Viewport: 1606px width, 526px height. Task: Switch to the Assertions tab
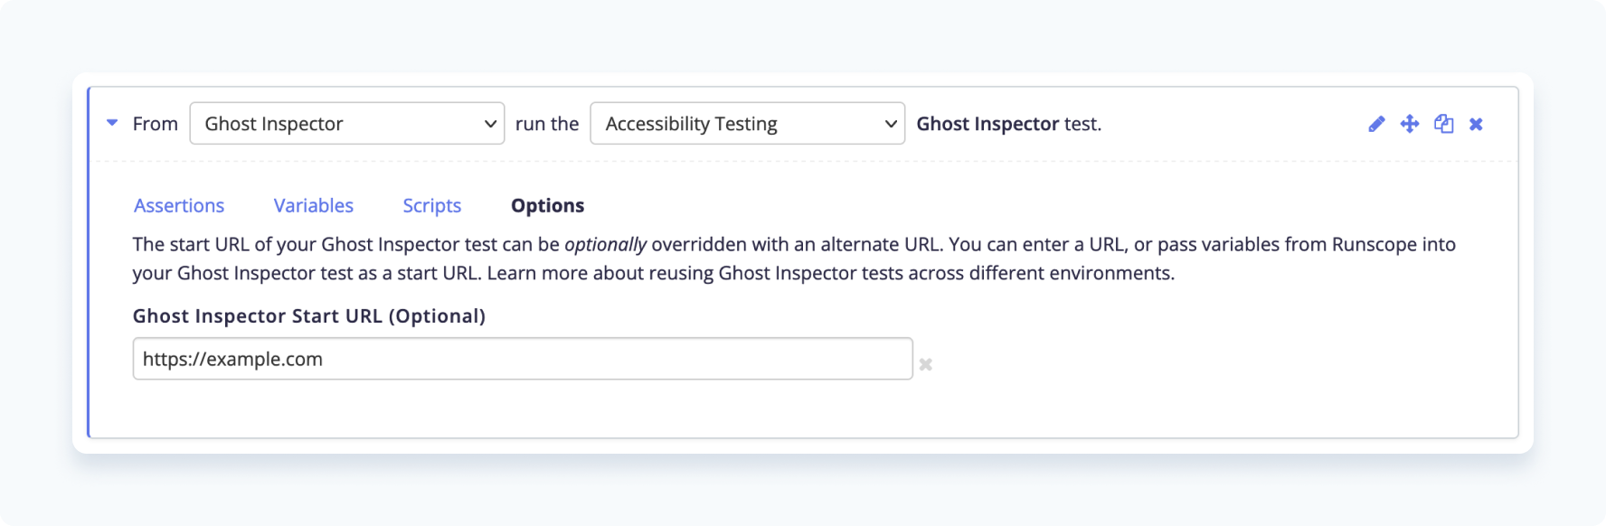coord(179,206)
